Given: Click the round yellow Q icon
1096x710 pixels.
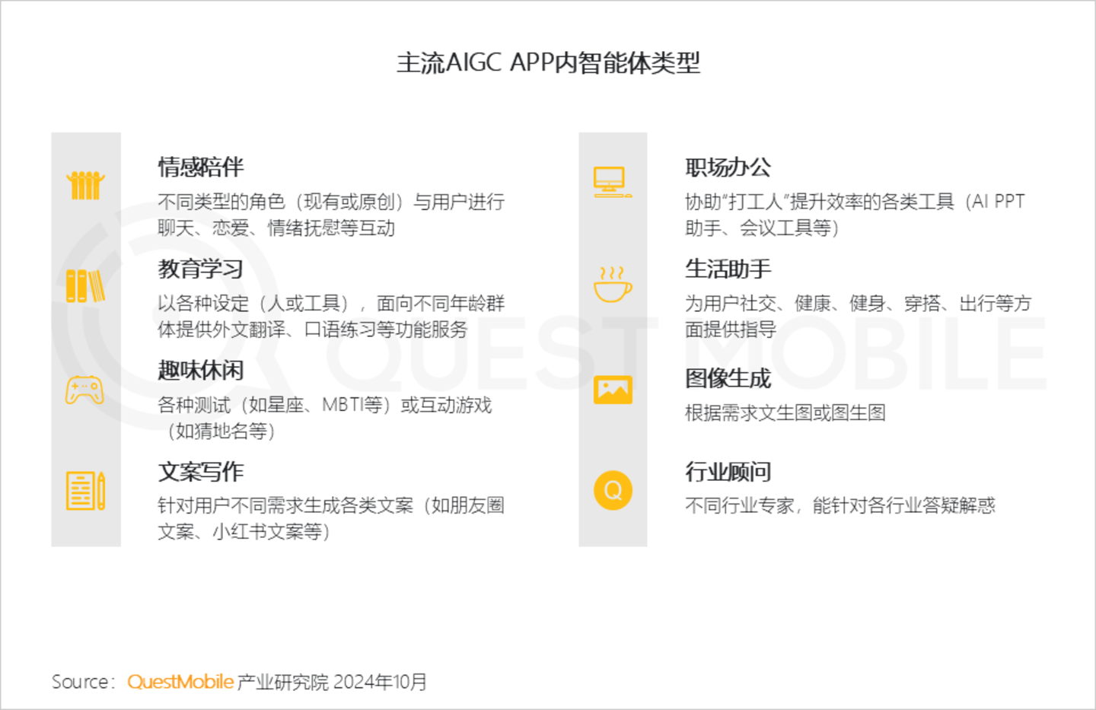Looking at the screenshot, I should pos(613,491).
